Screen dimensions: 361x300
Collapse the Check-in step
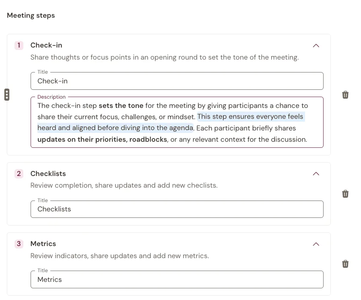[x=316, y=46]
